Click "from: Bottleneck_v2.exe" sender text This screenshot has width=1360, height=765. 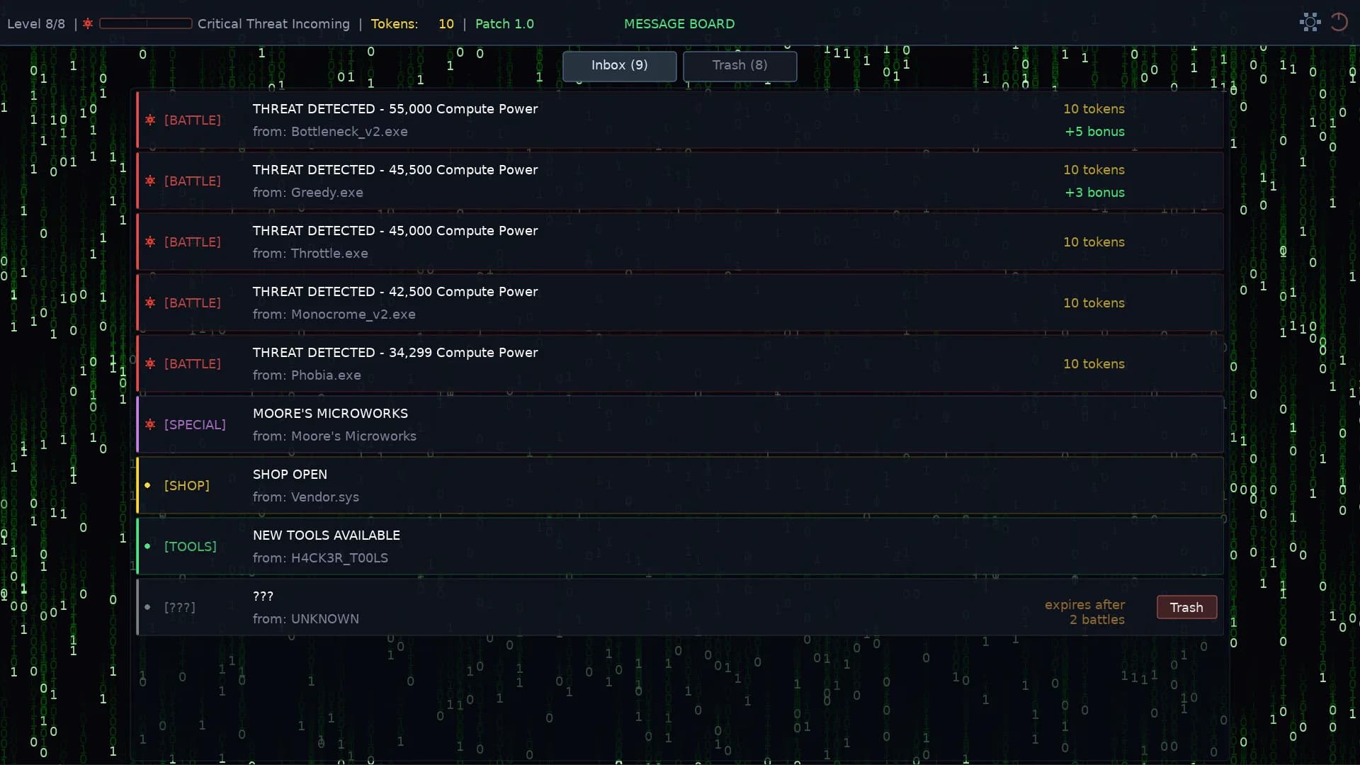330,131
